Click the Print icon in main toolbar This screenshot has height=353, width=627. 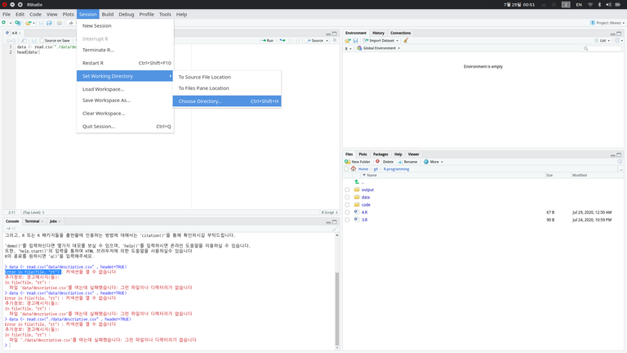click(x=59, y=23)
